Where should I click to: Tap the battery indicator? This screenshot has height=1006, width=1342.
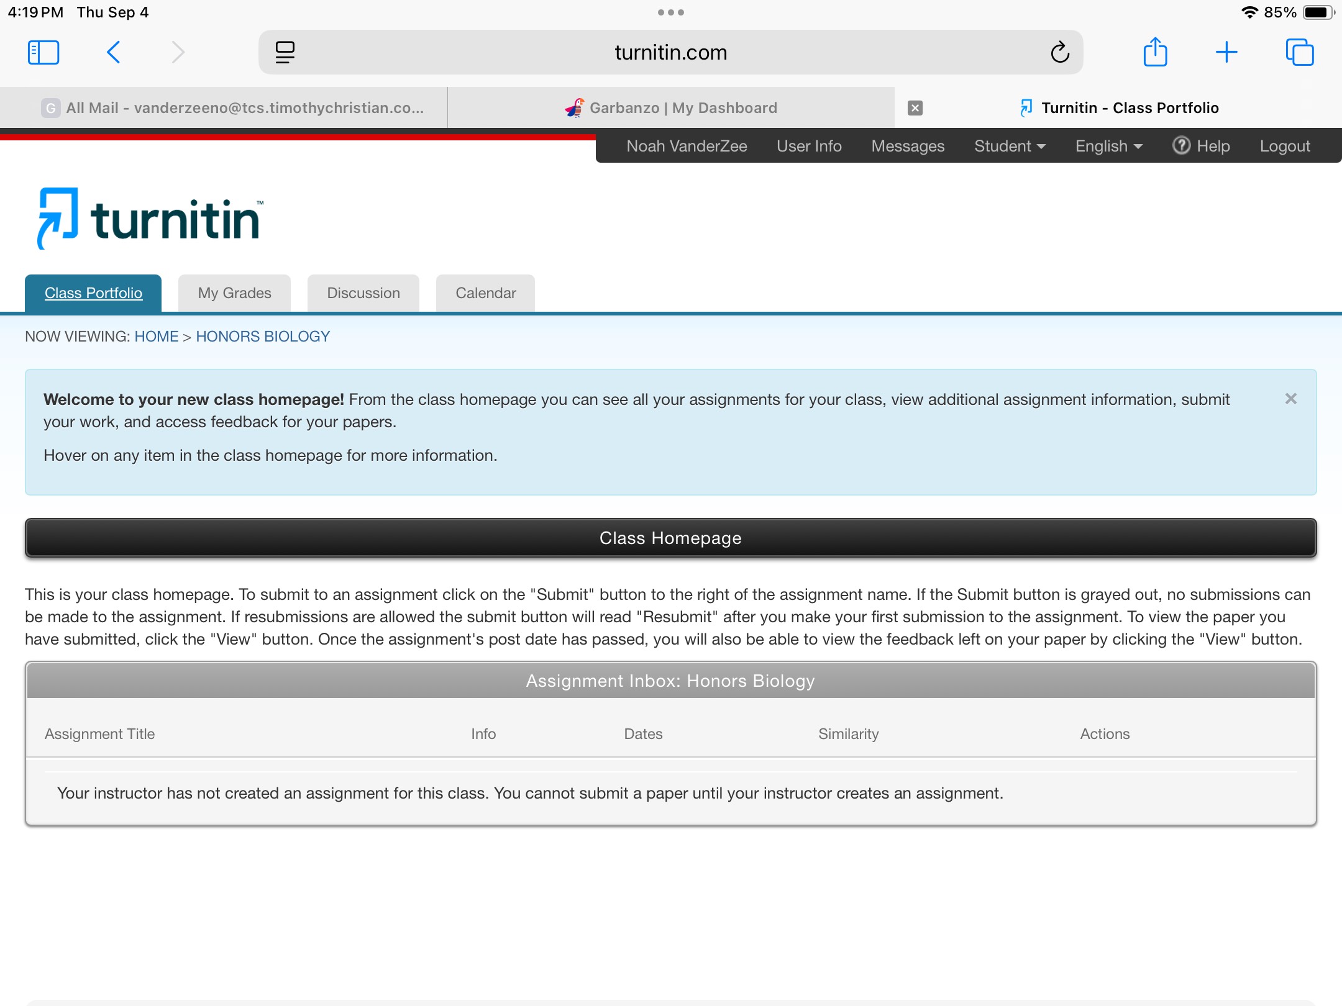[x=1318, y=12]
